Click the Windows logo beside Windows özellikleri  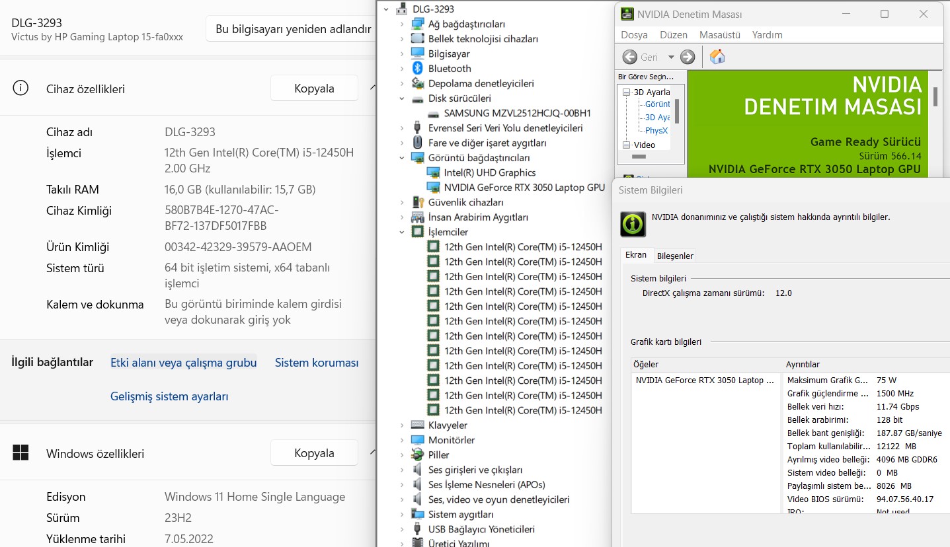(21, 453)
